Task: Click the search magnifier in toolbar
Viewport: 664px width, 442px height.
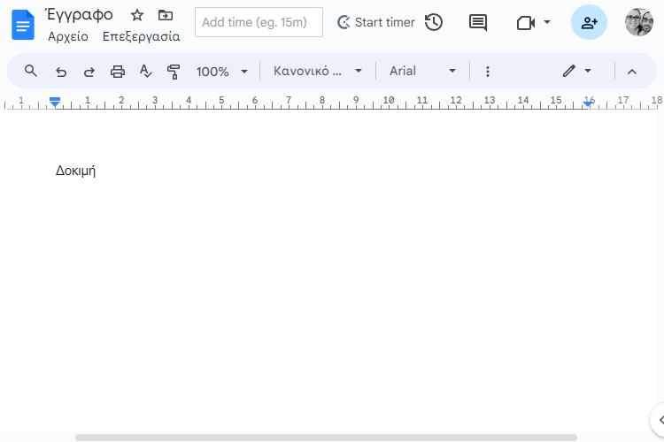Action: tap(30, 71)
